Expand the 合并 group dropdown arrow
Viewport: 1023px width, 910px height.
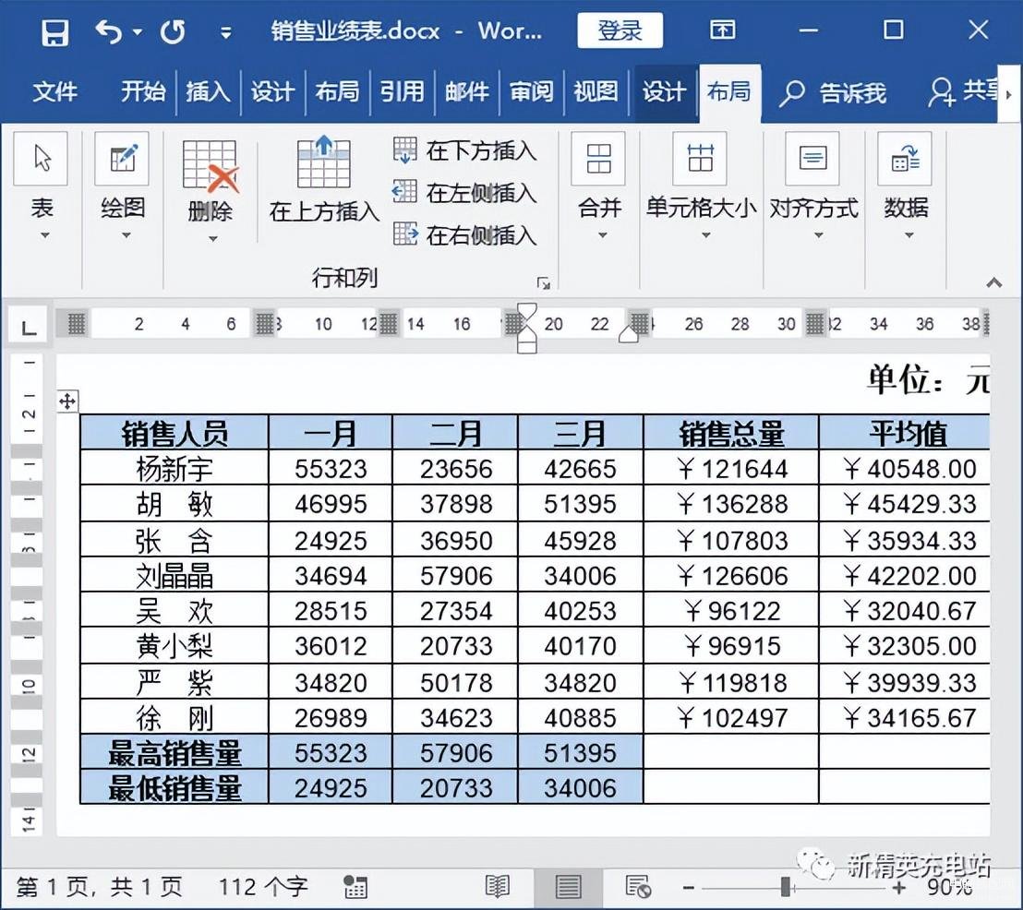(x=602, y=235)
